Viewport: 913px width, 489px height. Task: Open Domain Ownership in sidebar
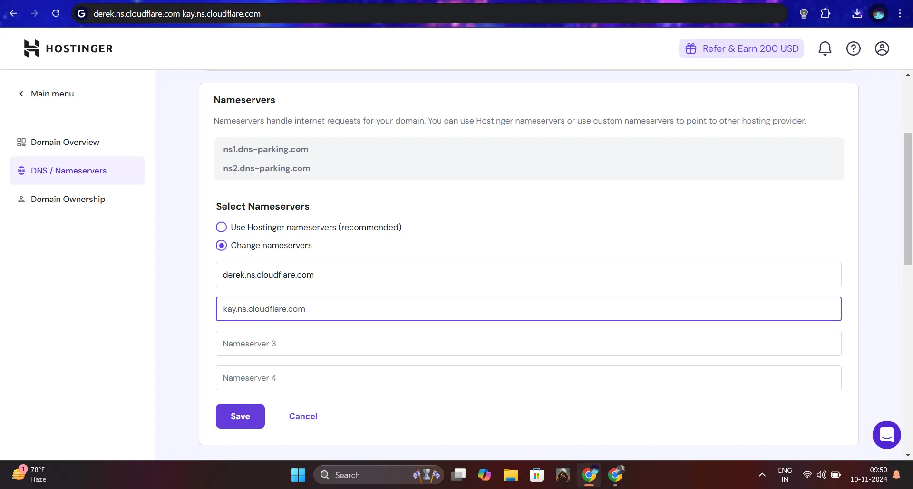(77, 199)
